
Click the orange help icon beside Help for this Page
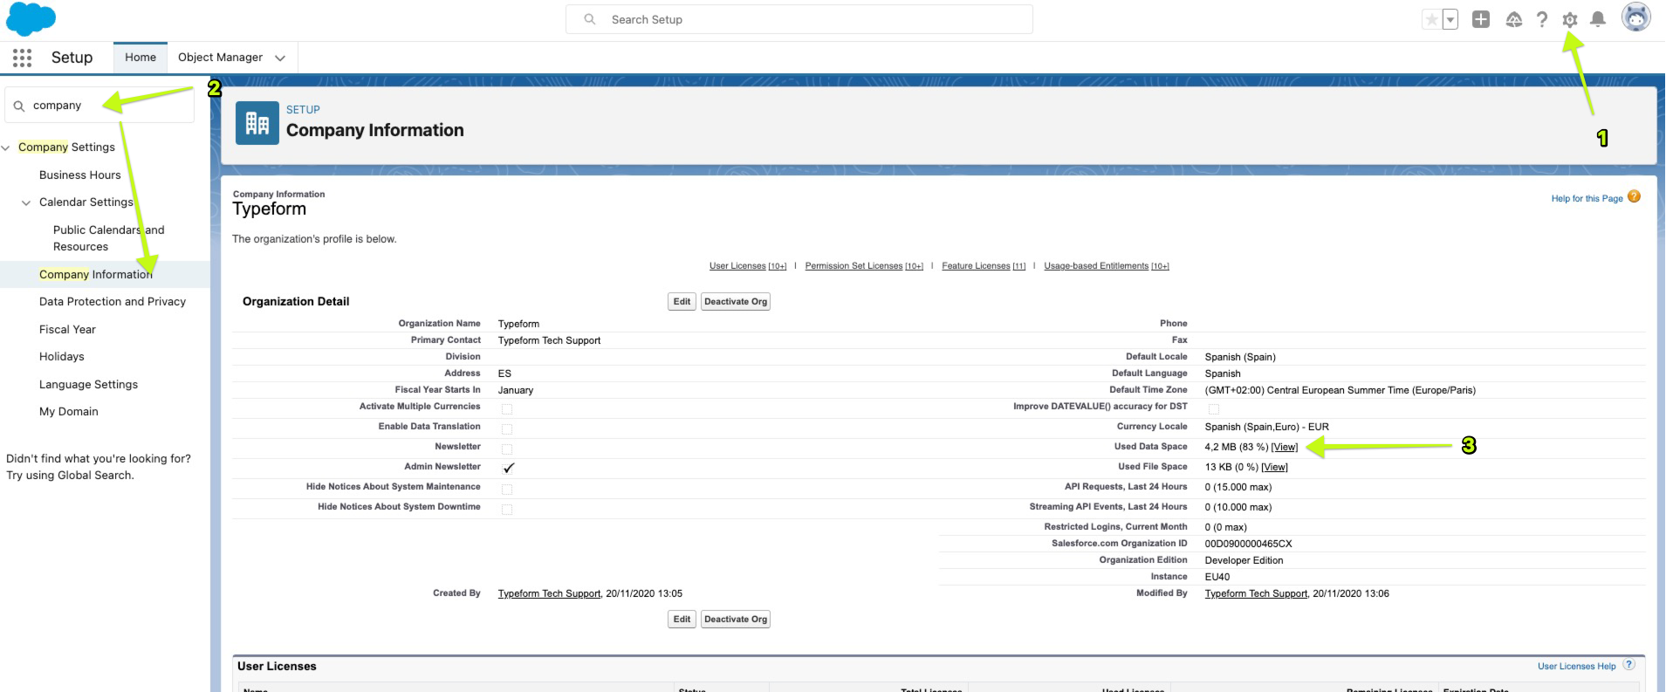click(x=1634, y=196)
